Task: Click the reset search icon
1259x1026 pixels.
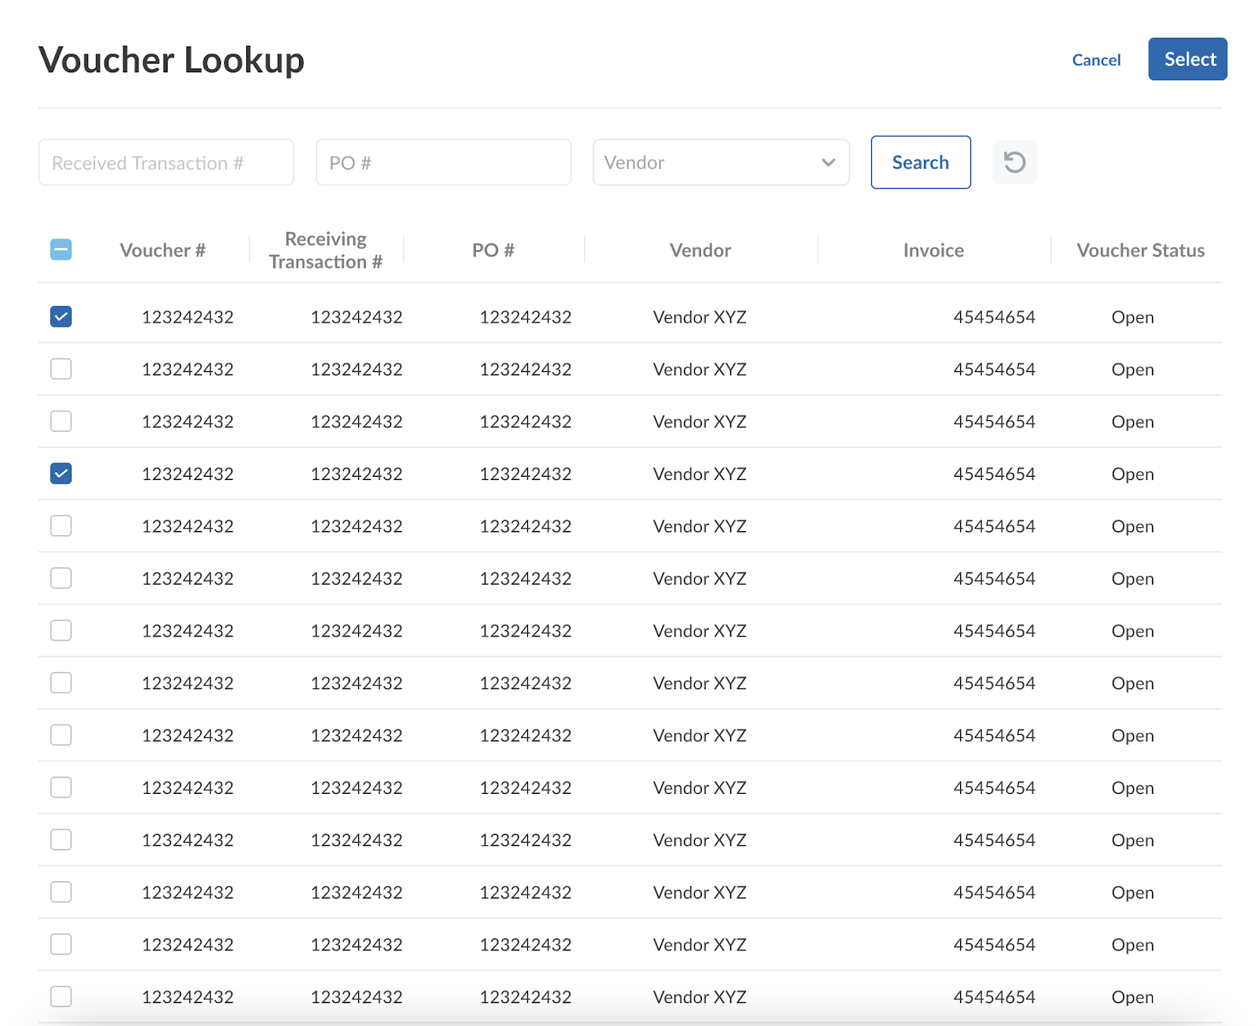Action: (x=1014, y=162)
